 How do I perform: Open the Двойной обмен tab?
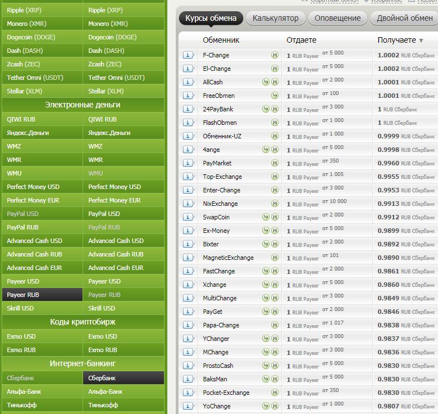coord(404,18)
